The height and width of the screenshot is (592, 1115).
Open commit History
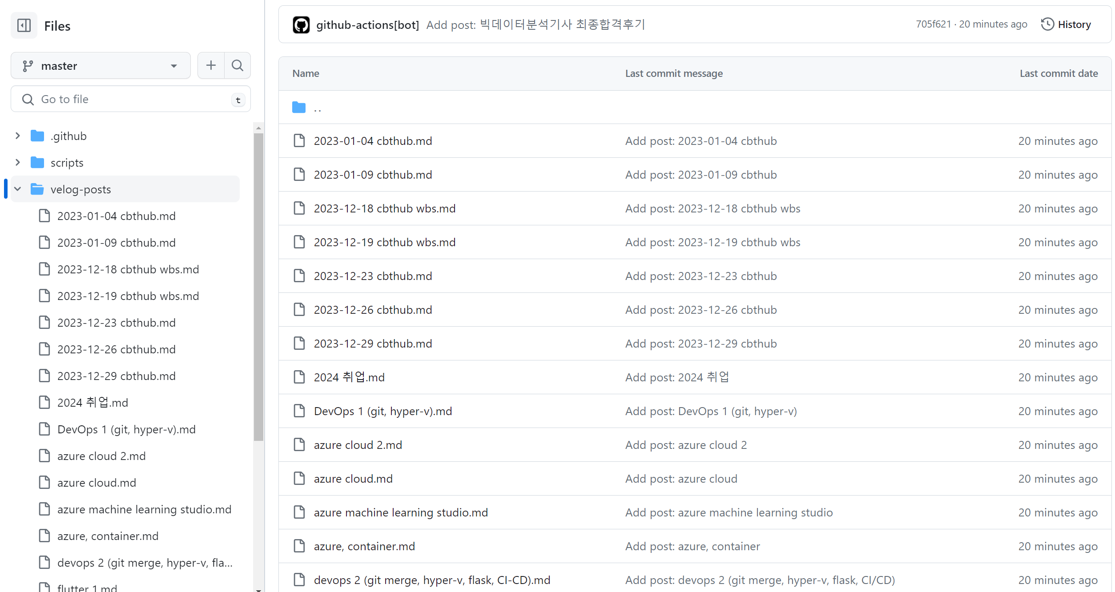[1066, 24]
